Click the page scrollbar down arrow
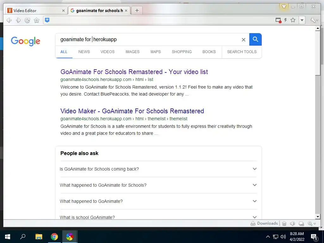 [318, 216]
